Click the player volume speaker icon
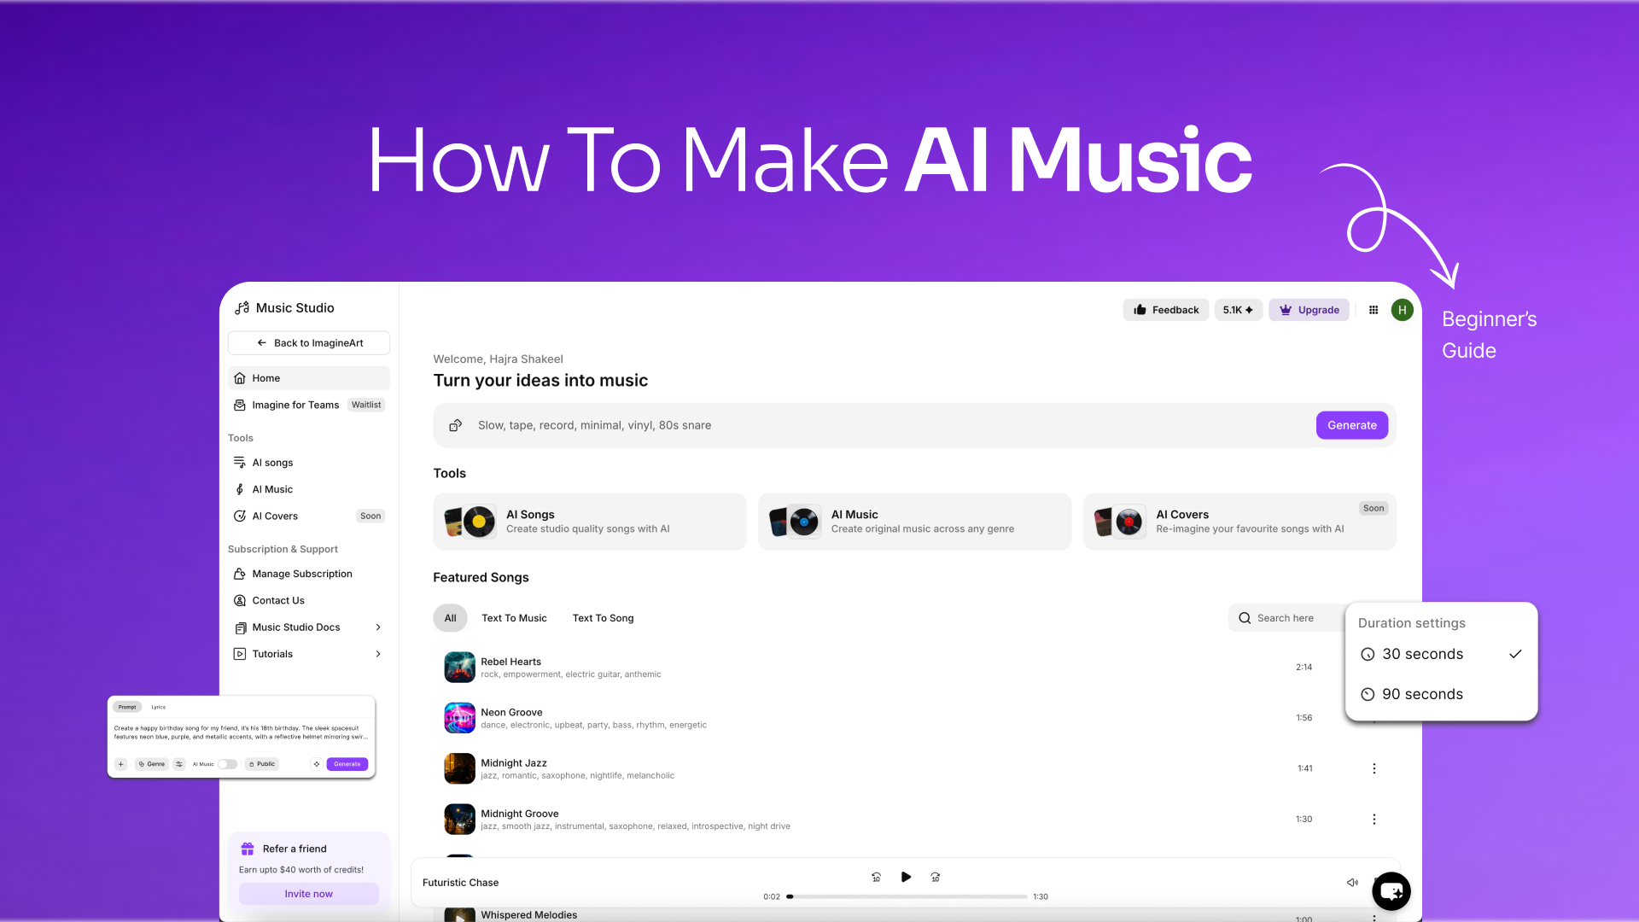 [x=1352, y=883]
